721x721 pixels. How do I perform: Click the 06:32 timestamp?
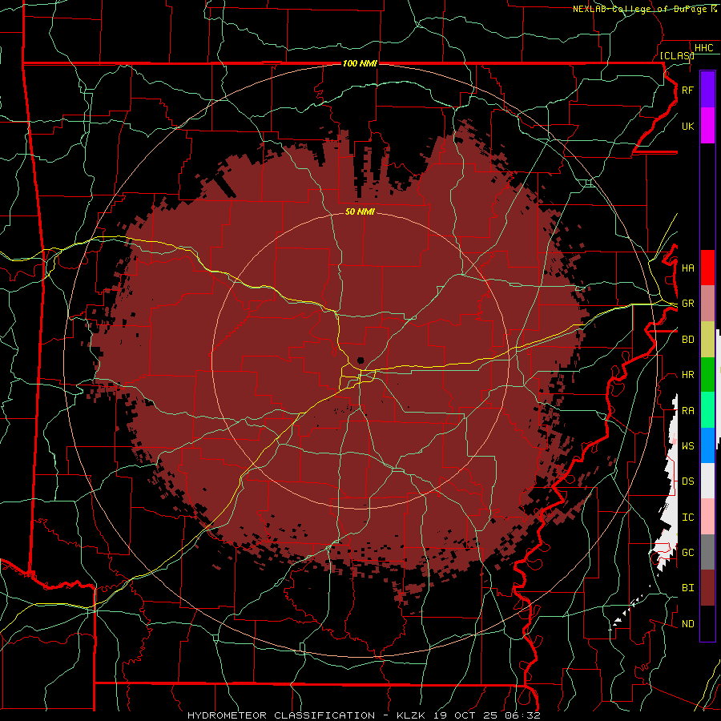(522, 715)
